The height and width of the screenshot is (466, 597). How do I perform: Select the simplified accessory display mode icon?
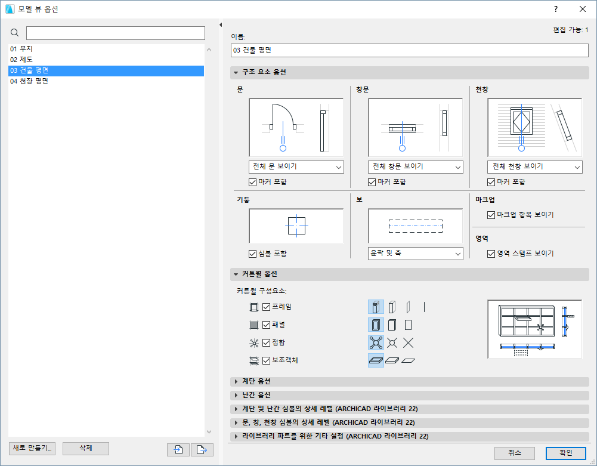click(x=392, y=360)
